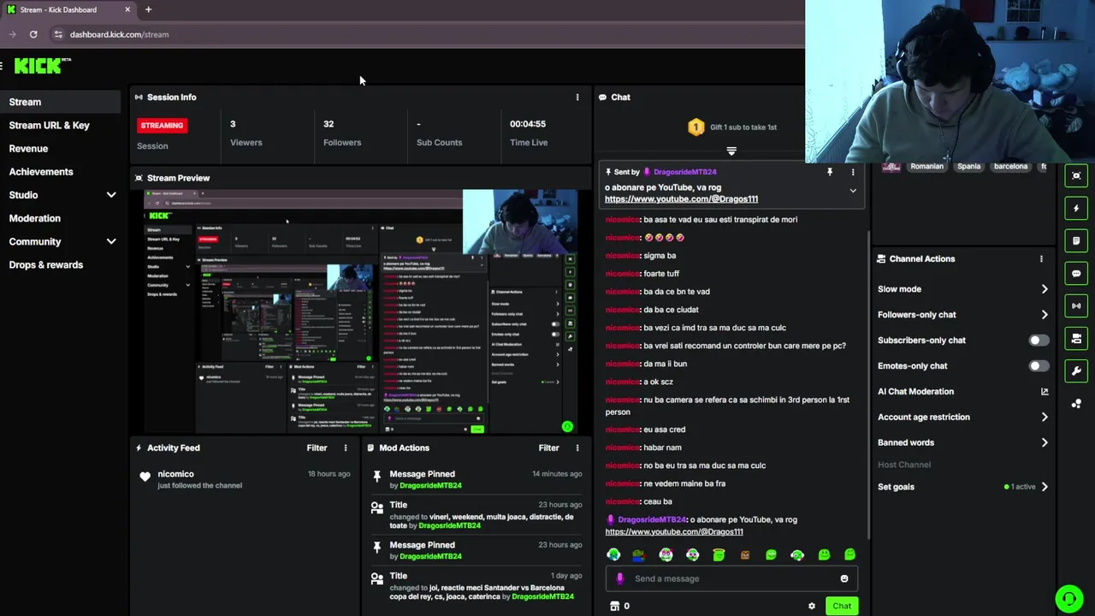
Task: Click the broadcast signal icon in right sidebar
Action: (x=1076, y=305)
